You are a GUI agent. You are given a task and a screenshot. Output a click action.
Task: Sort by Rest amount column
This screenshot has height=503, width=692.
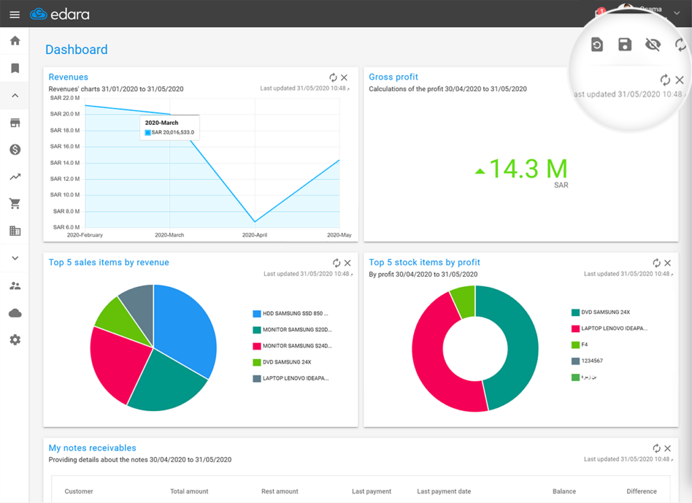280,491
